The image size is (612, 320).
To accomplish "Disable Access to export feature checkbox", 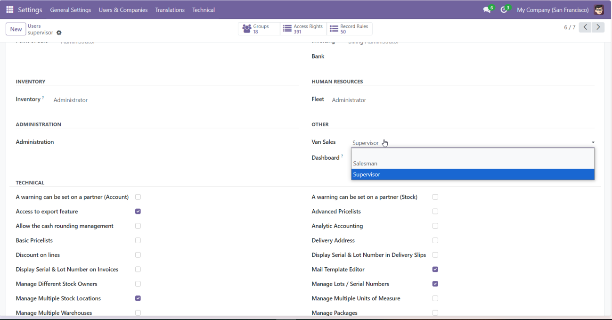I will (x=138, y=212).
